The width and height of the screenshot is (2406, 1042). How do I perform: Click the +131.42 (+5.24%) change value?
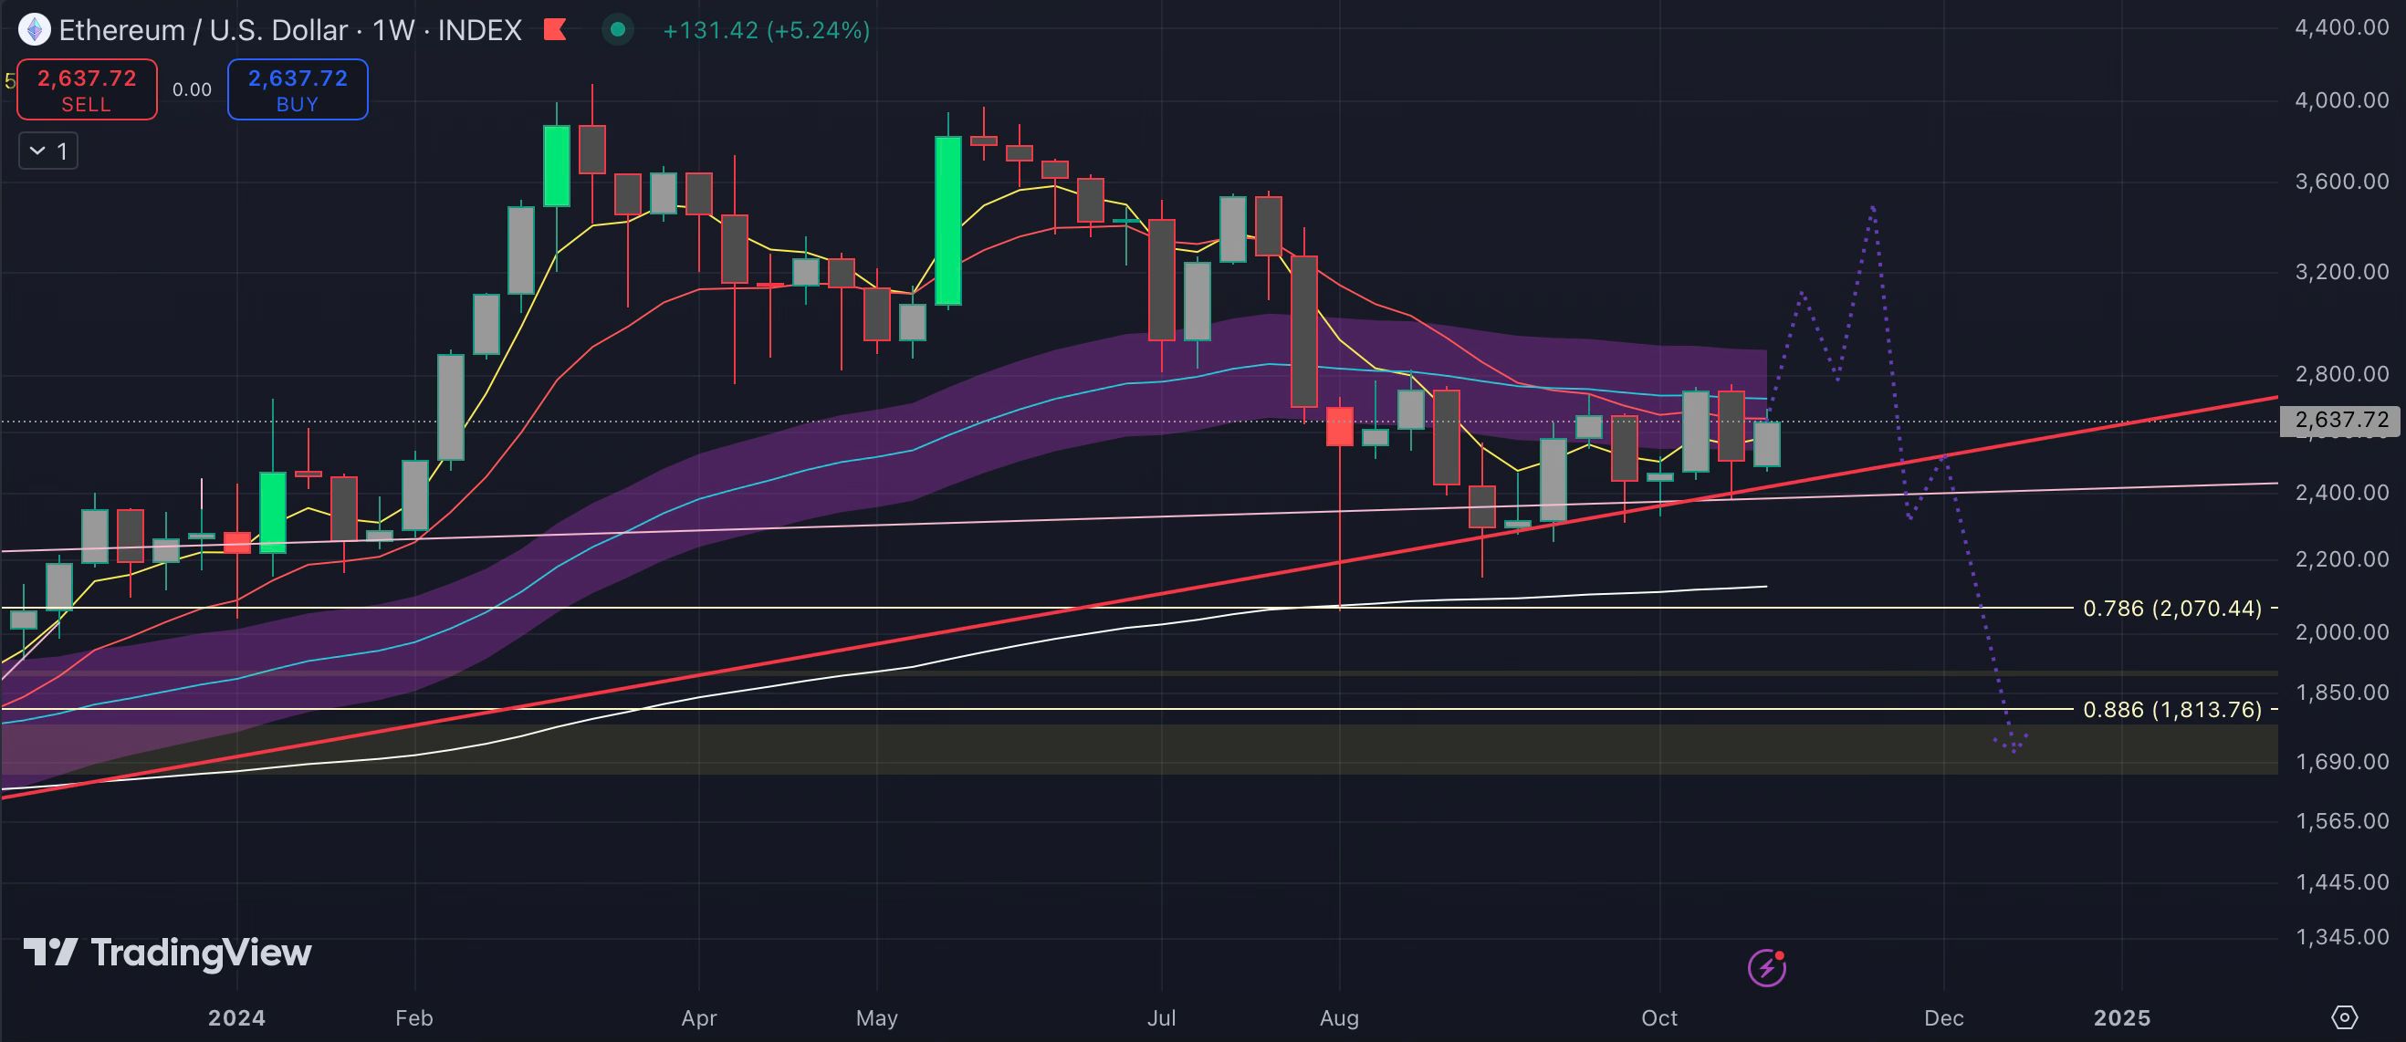click(x=766, y=30)
